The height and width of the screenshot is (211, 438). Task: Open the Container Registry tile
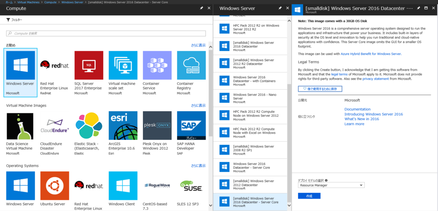point(191,72)
